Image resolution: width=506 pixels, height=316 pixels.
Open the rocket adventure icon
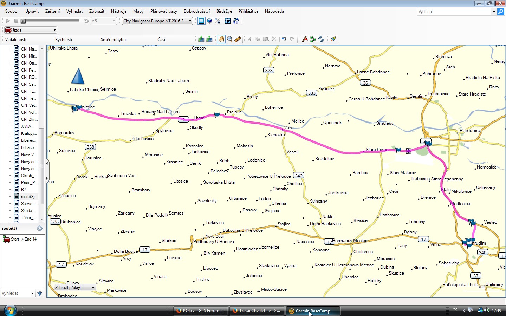pyautogui.click(x=333, y=39)
